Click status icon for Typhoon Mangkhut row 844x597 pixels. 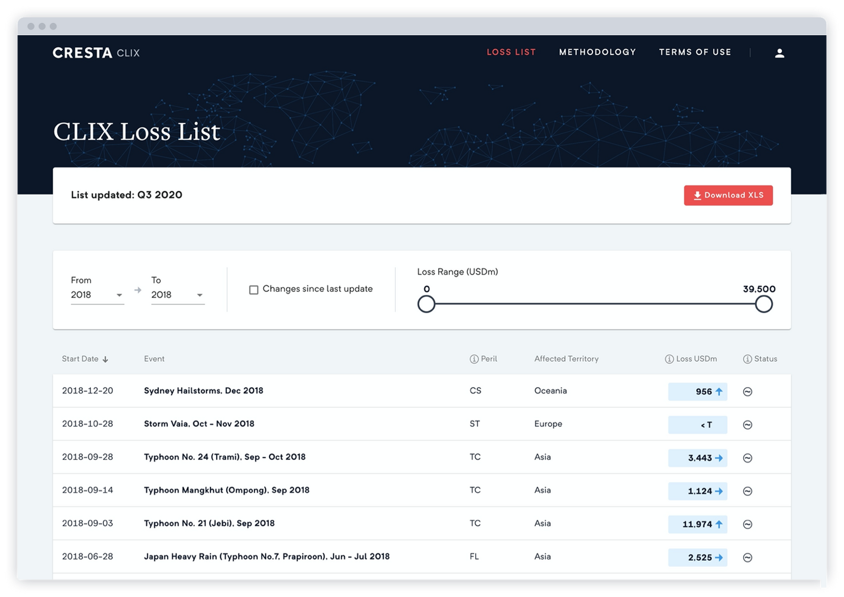(747, 491)
